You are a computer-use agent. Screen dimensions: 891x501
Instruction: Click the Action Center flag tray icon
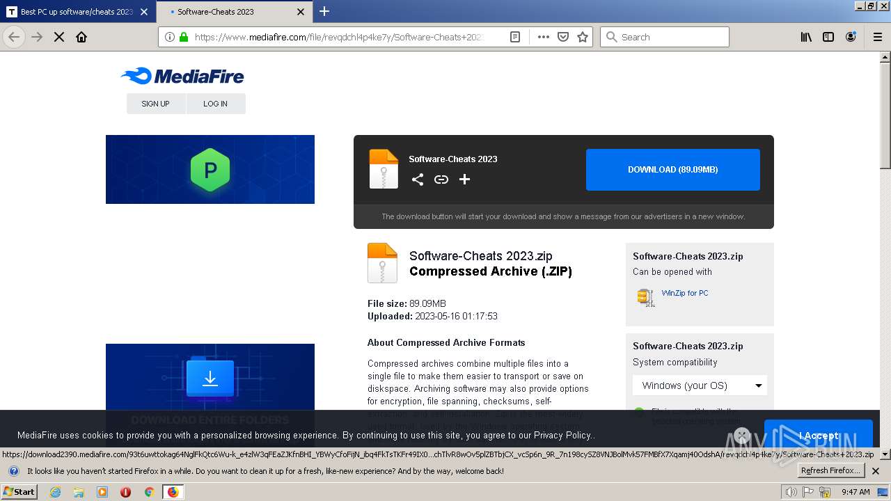[808, 492]
